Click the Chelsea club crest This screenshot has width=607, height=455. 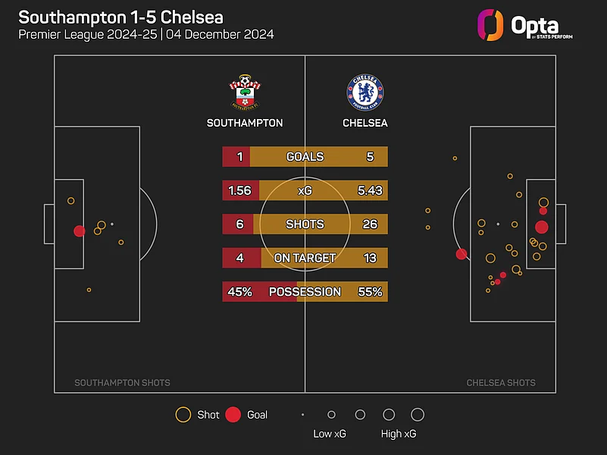click(365, 93)
